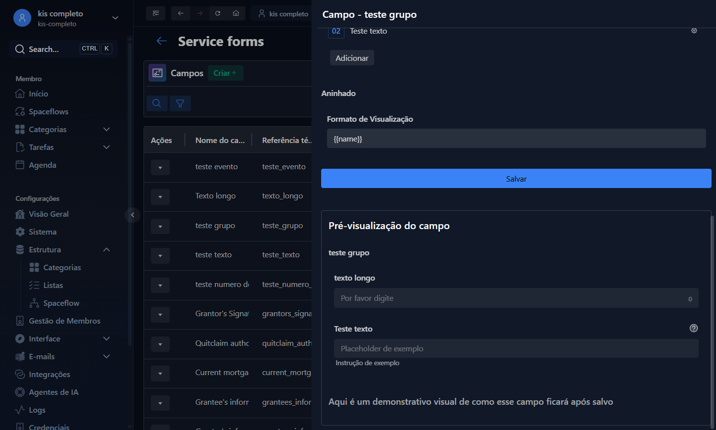This screenshot has width=716, height=430.
Task: Click the layout panel icon in the top toolbar
Action: [x=155, y=13]
